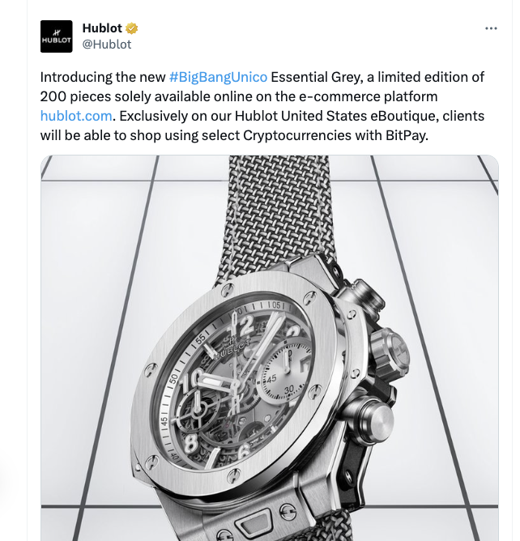Click the tweet text 'Essential Grey'
This screenshot has height=541, width=520.
coord(317,77)
